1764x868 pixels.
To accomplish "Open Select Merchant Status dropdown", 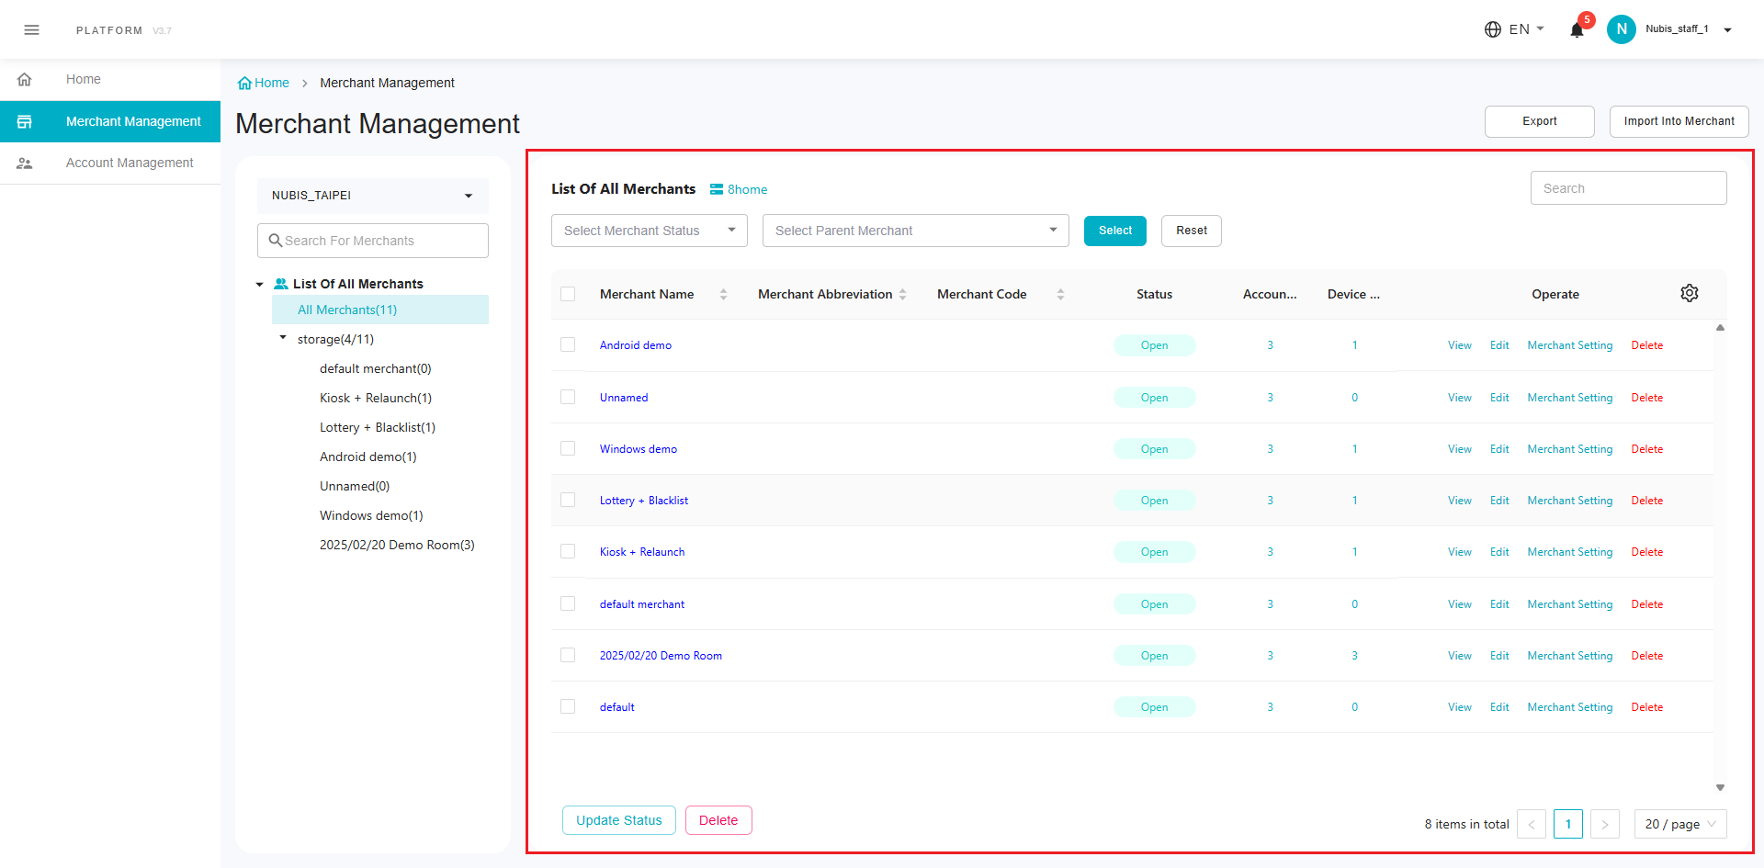I will 650,231.
